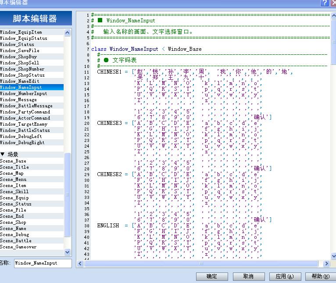336x283 pixels.
Task: Select Window_NumberInput script
Action: point(32,94)
